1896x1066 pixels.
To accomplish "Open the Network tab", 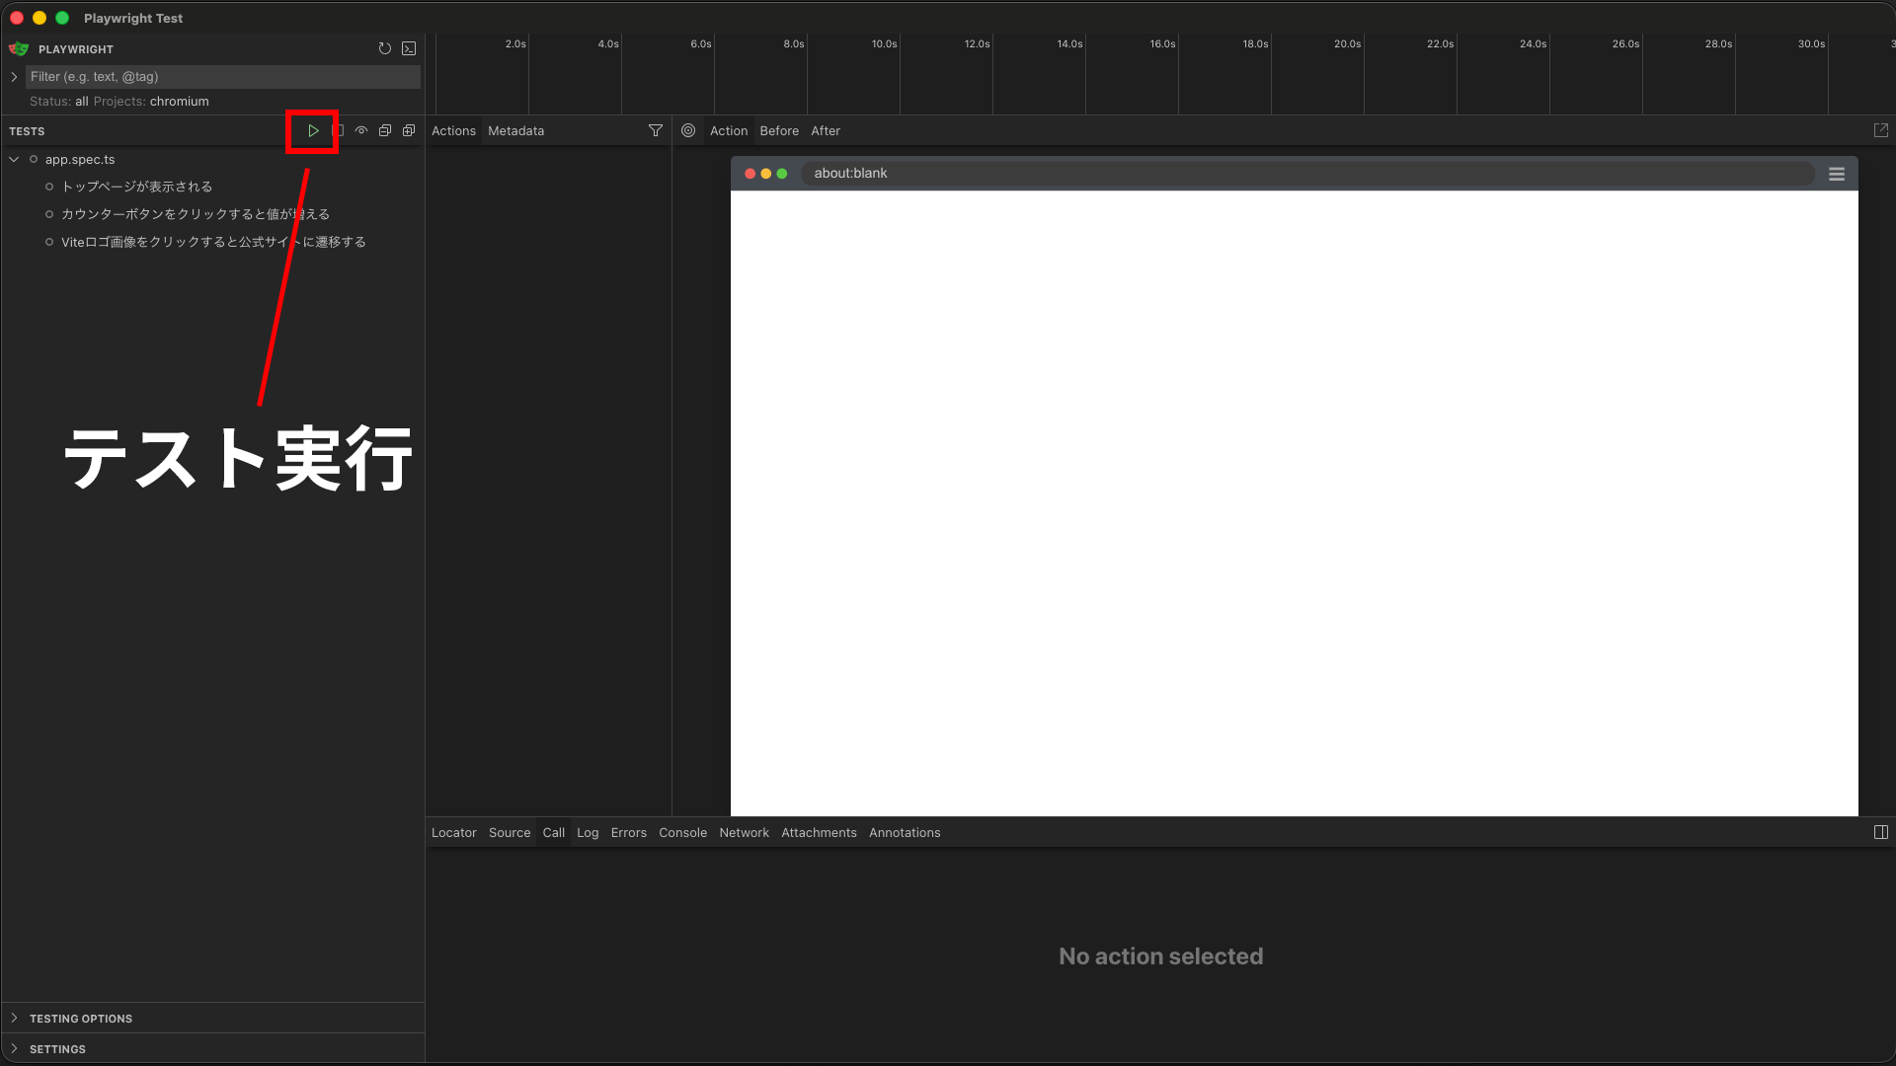I will click(744, 832).
